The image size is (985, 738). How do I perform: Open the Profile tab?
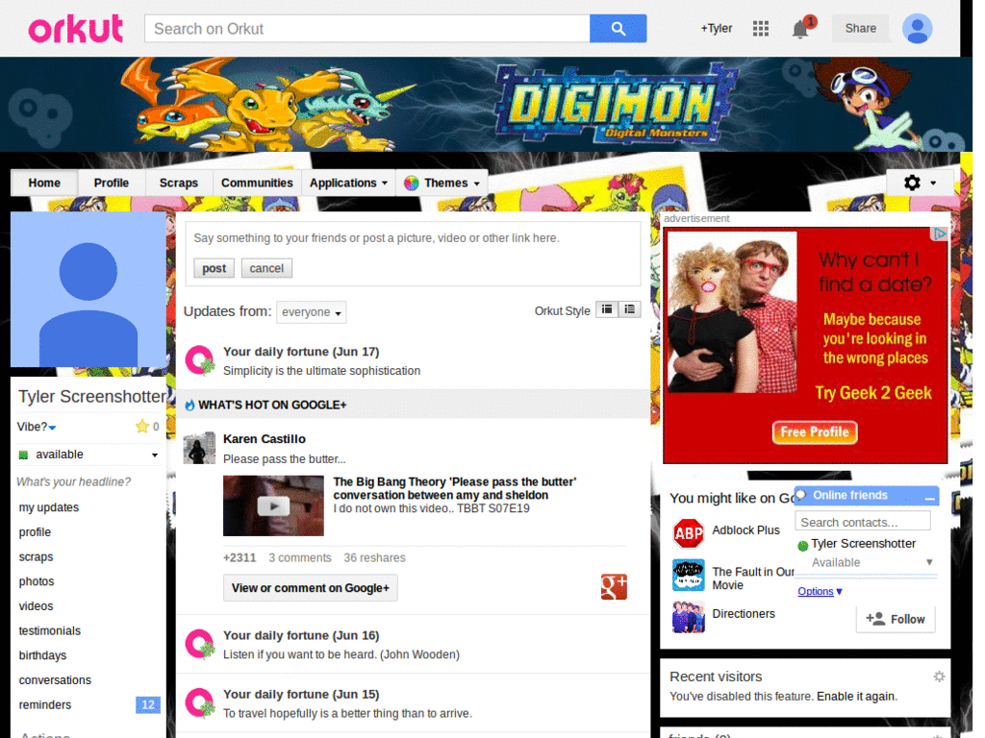(x=112, y=184)
